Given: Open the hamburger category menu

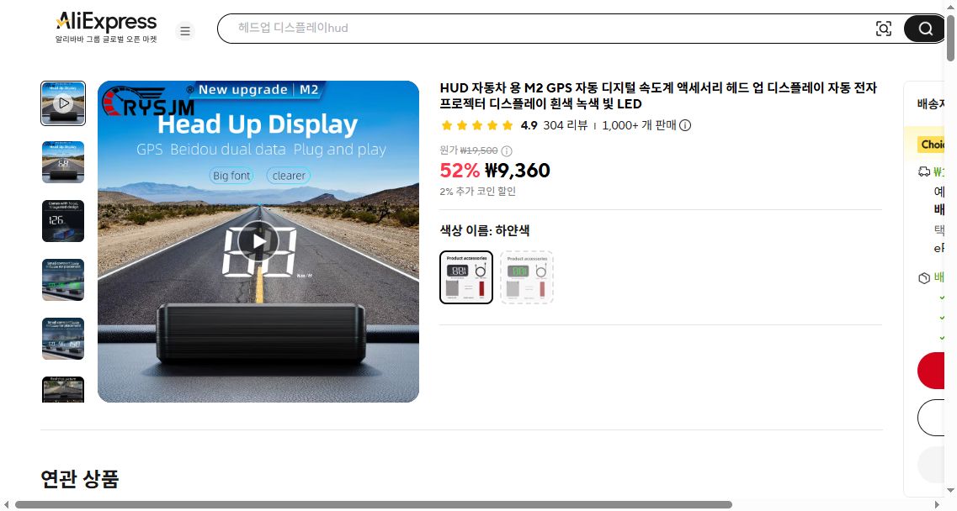Looking at the screenshot, I should pyautogui.click(x=185, y=31).
